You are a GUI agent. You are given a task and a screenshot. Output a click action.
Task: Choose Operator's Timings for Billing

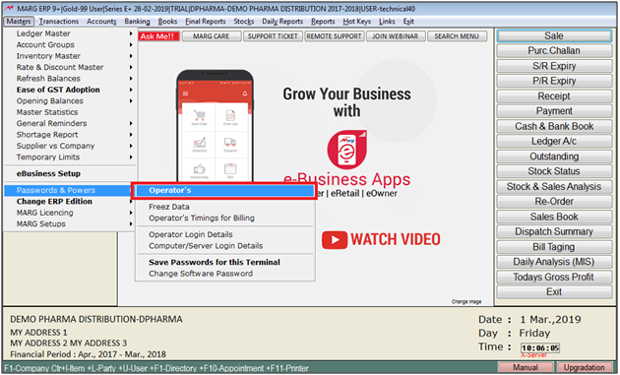224,218
